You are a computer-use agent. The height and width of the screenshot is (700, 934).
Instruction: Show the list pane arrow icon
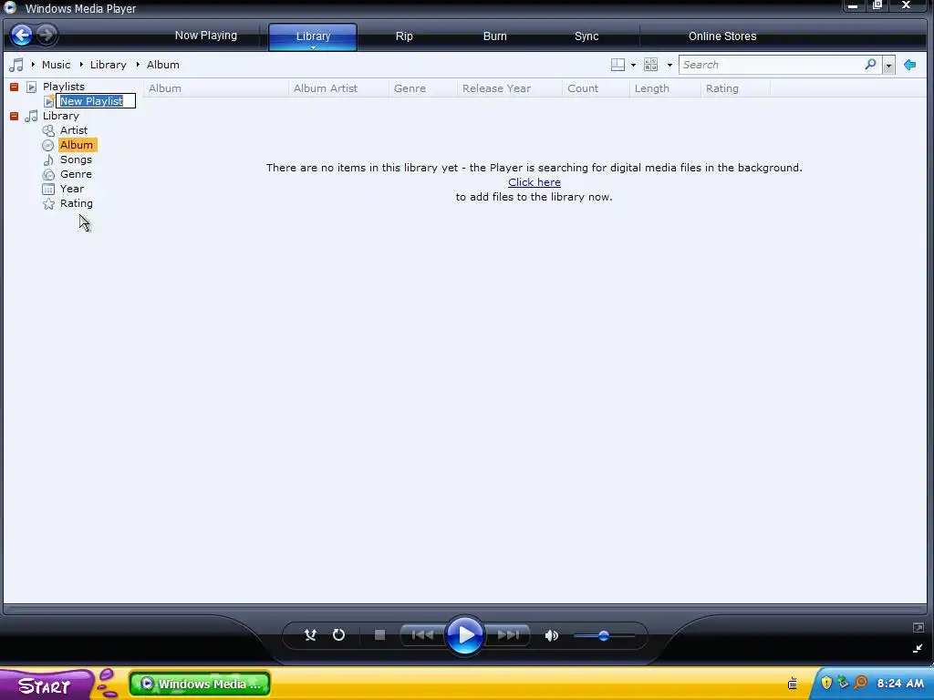[909, 65]
